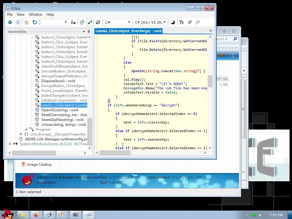Select Form1_Load method node
292x219 pixels.
[64, 90]
